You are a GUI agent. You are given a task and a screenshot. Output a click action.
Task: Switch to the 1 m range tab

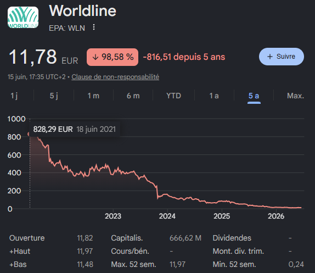(93, 96)
